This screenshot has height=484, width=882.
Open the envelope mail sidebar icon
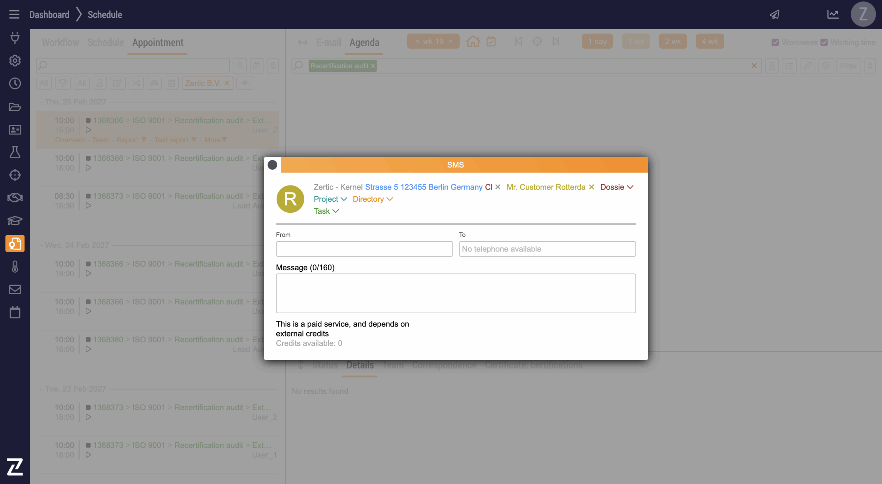coord(15,289)
